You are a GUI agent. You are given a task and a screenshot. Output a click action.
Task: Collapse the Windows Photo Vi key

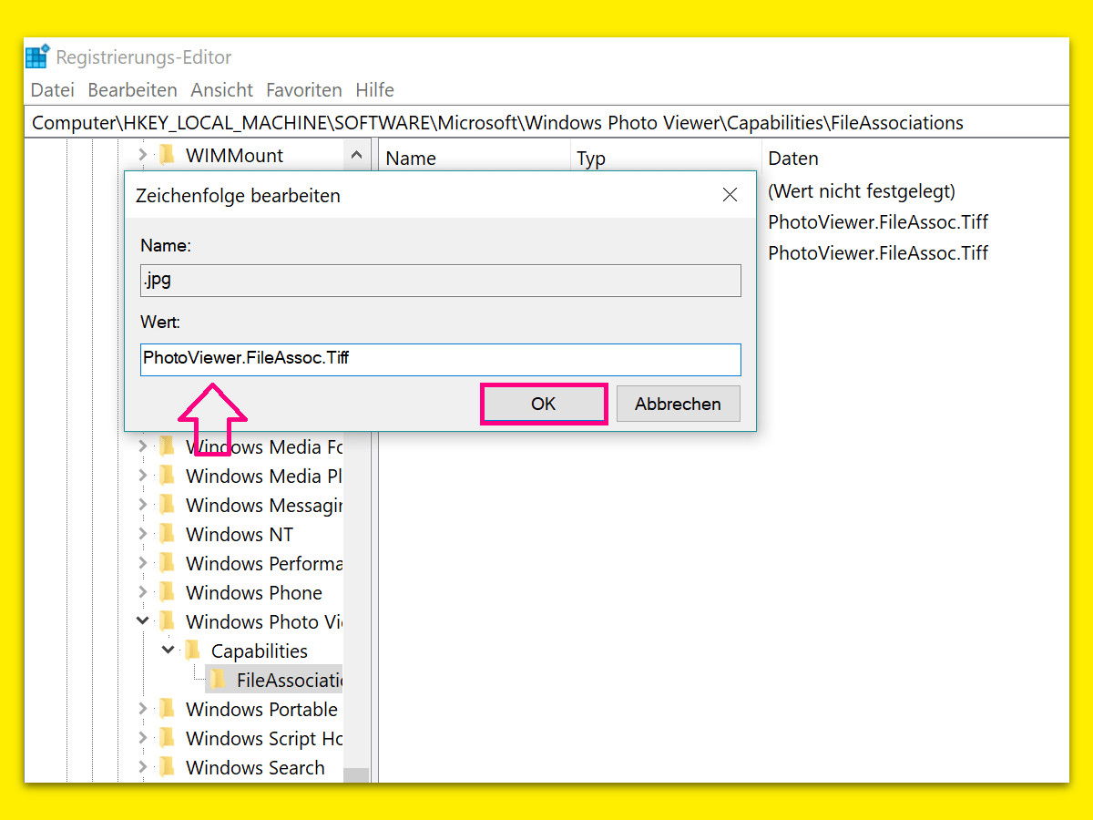pos(143,621)
